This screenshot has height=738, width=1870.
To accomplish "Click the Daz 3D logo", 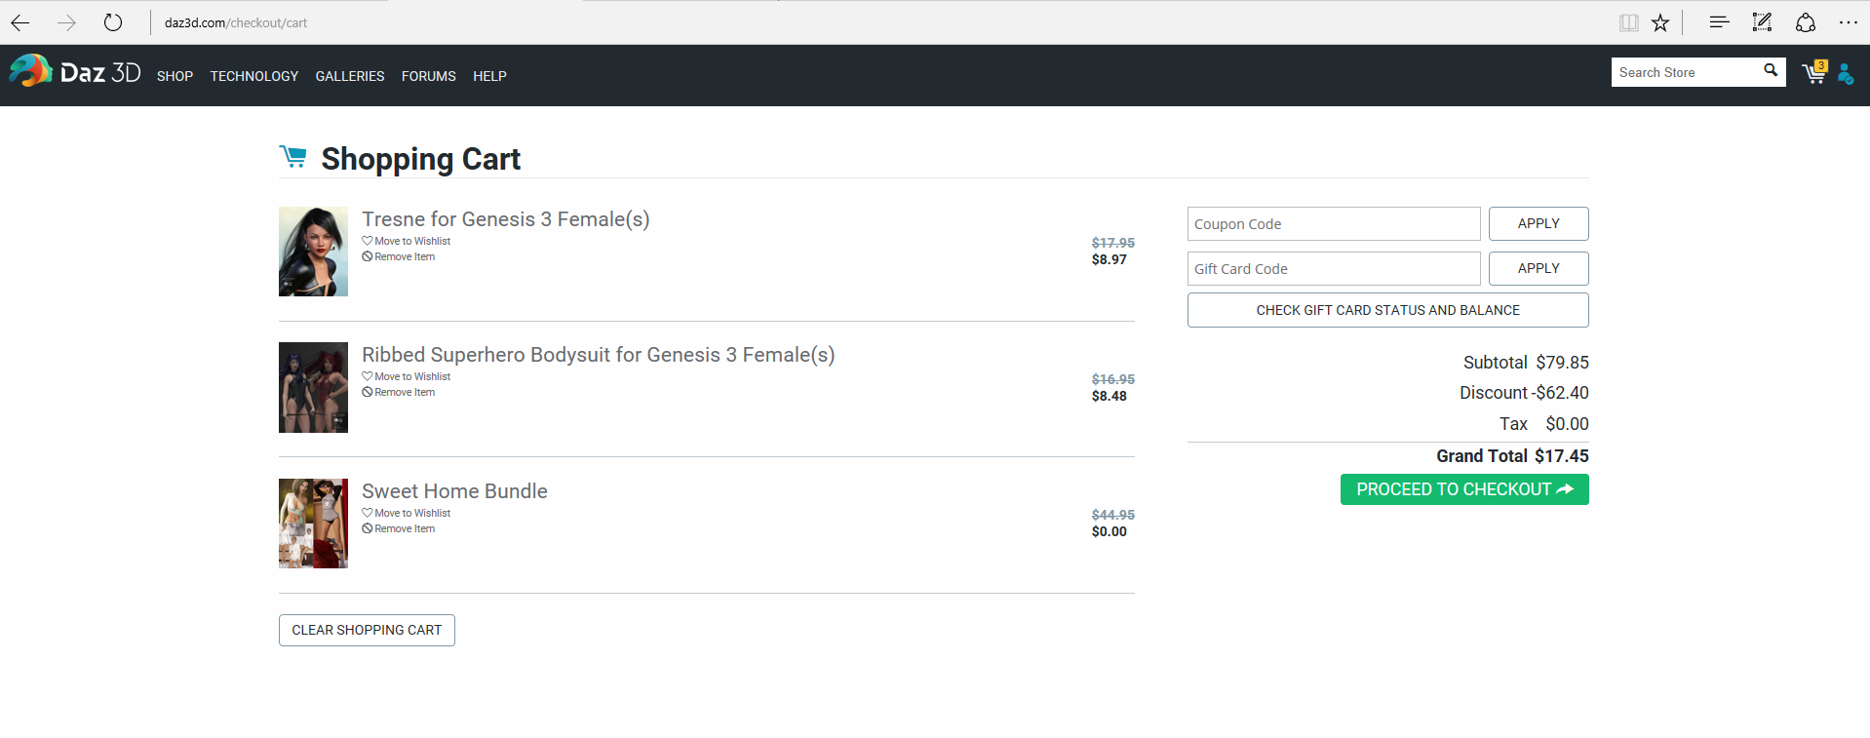I will 75,72.
